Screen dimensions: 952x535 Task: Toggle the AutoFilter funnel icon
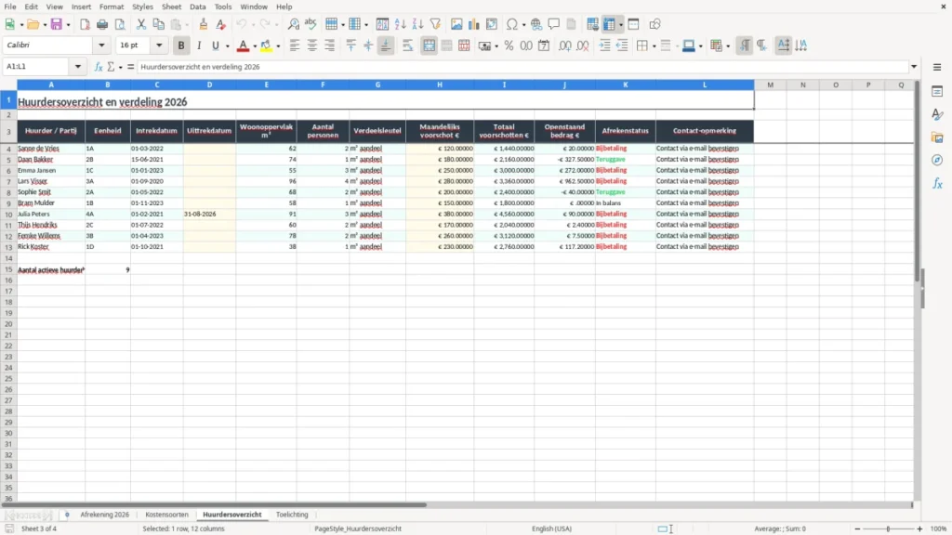(x=435, y=24)
